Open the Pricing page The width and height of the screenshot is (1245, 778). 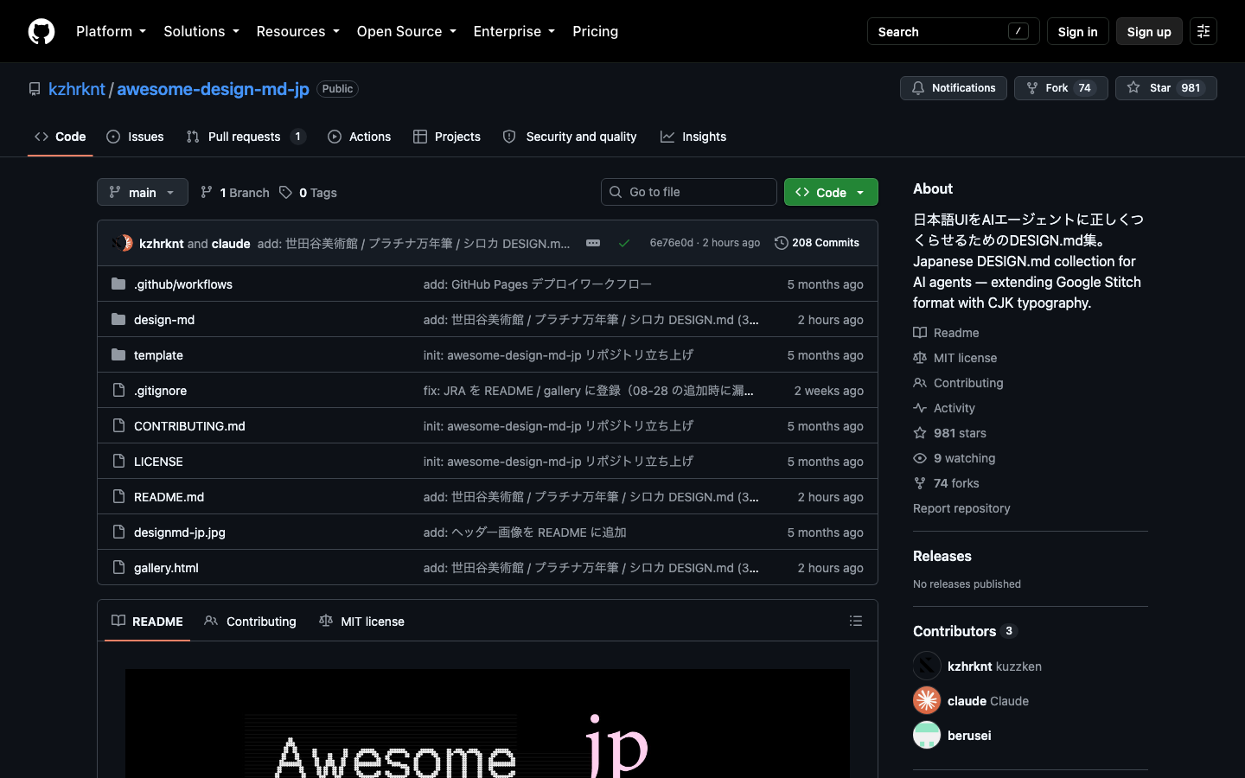point(595,31)
